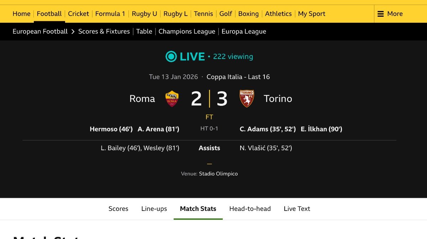Open the European Football Table link

pos(144,32)
